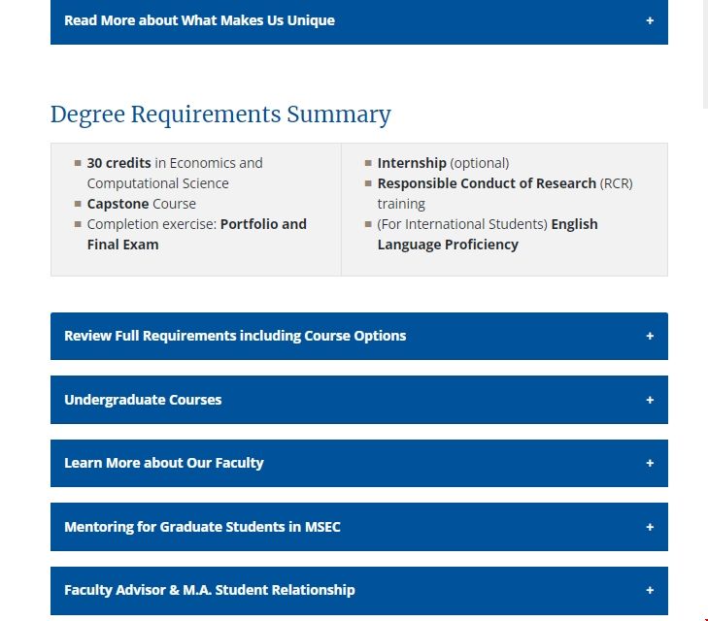Click the plus icon on the Mentoring bar
This screenshot has height=621, width=708.
tap(650, 527)
